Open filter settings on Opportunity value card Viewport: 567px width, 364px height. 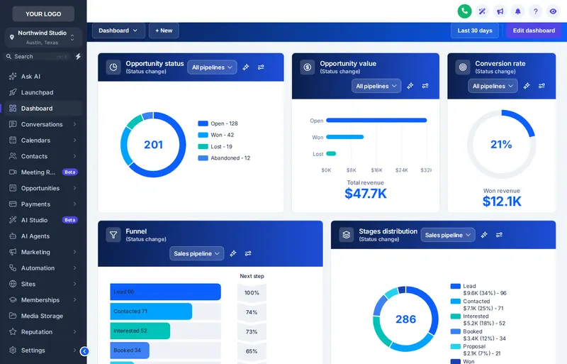(425, 86)
